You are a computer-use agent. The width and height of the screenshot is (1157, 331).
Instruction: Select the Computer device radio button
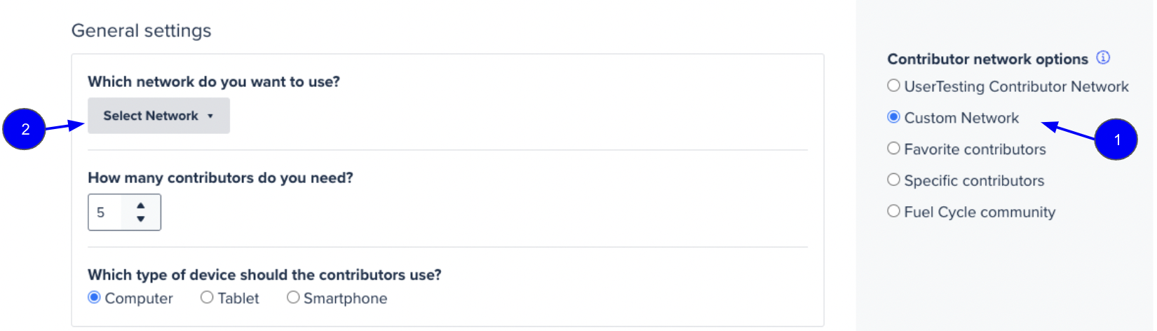tap(94, 297)
